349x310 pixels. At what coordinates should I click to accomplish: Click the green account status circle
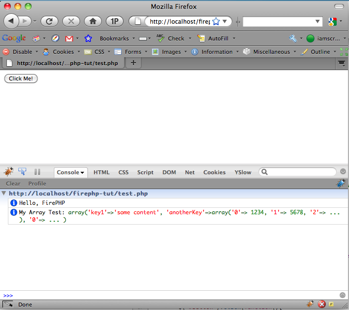[x=310, y=39]
